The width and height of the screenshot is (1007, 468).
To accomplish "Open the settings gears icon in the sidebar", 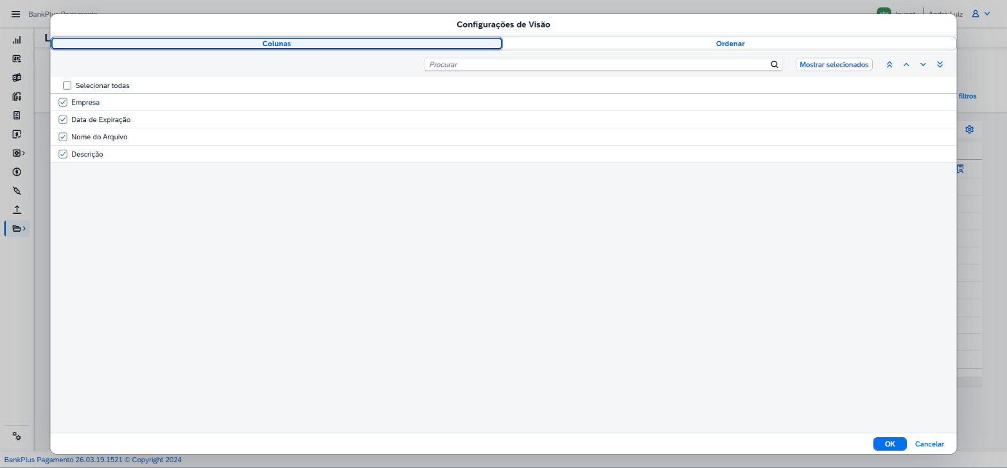I will (x=17, y=436).
